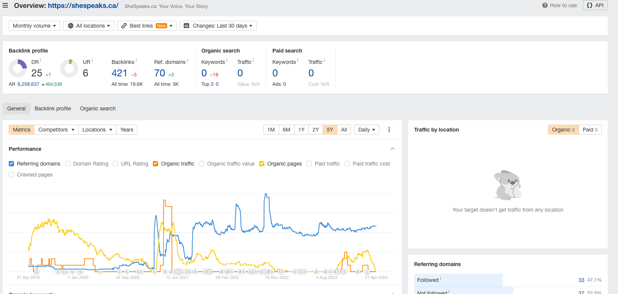
Task: Set chart range to 5Y
Action: [x=330, y=130]
